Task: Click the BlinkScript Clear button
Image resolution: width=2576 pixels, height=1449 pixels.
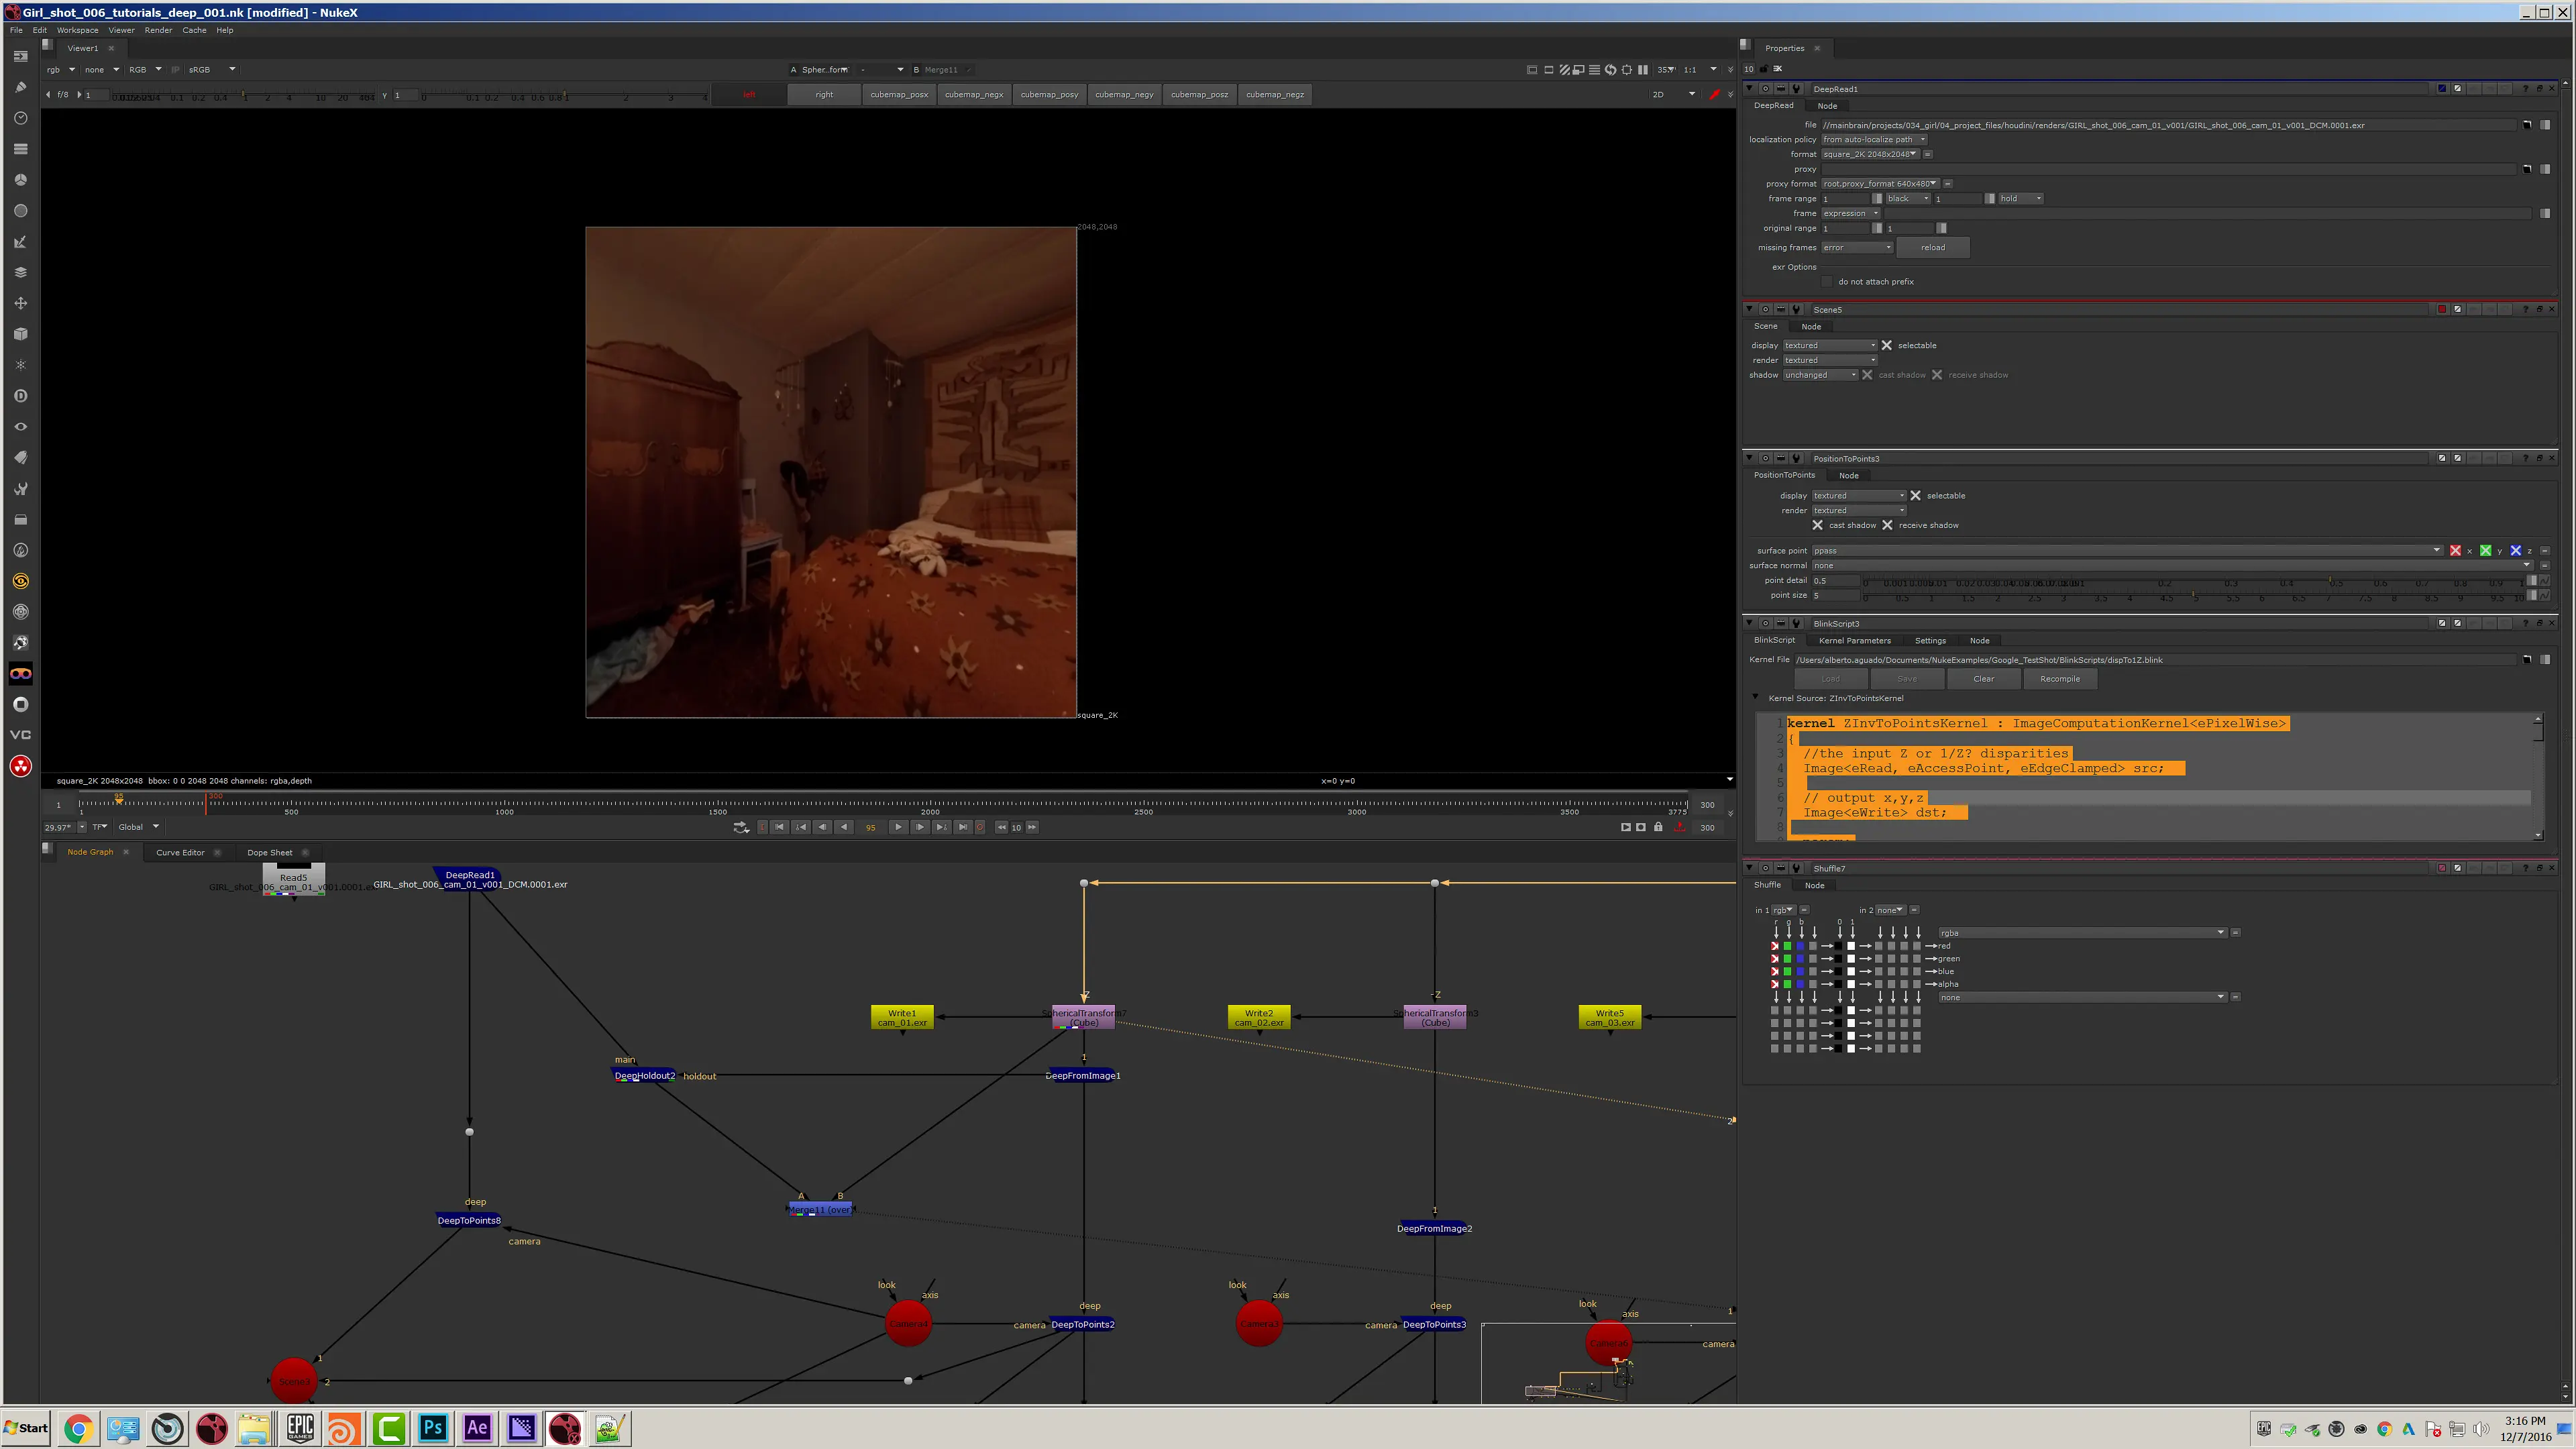Action: pos(1983,679)
